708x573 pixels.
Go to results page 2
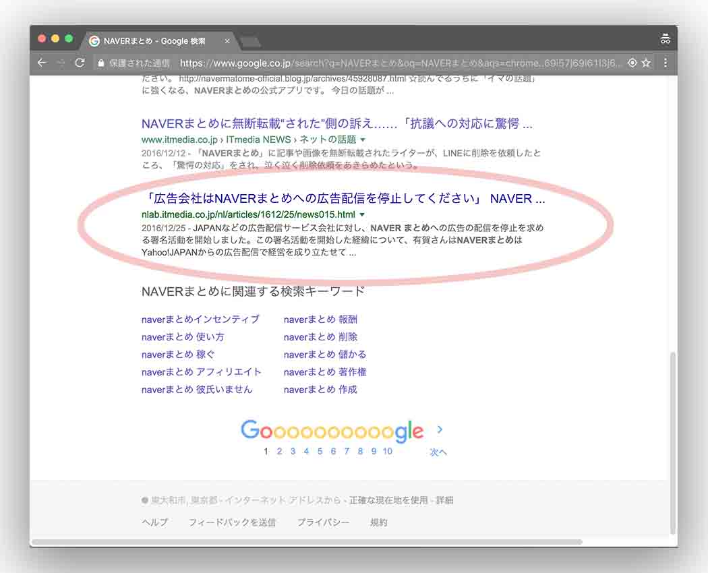280,451
